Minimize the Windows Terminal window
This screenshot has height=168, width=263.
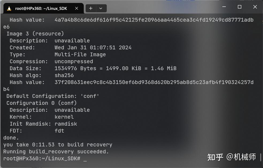[224, 7]
